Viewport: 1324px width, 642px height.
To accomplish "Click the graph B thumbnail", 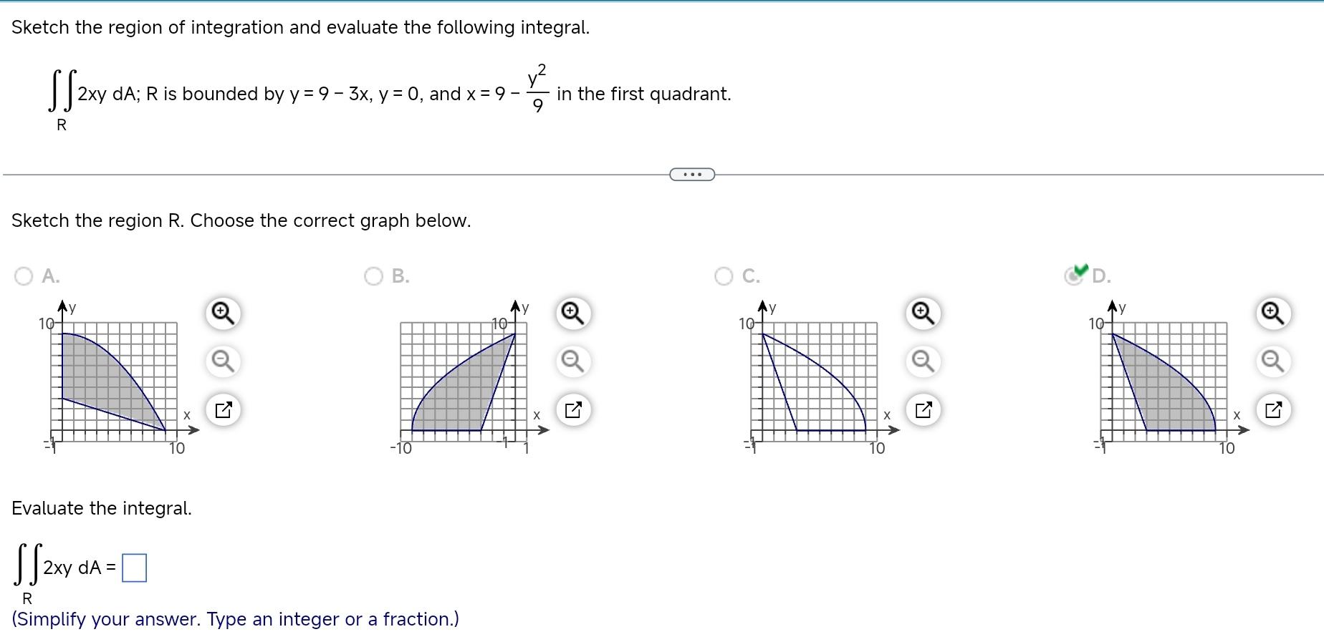I will coord(466,376).
